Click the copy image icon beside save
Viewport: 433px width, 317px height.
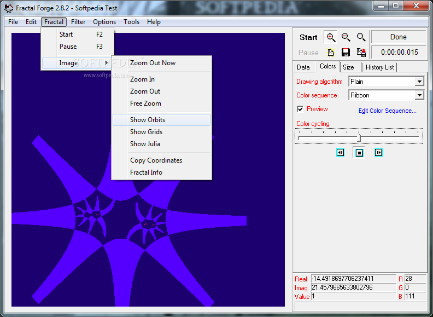point(361,52)
